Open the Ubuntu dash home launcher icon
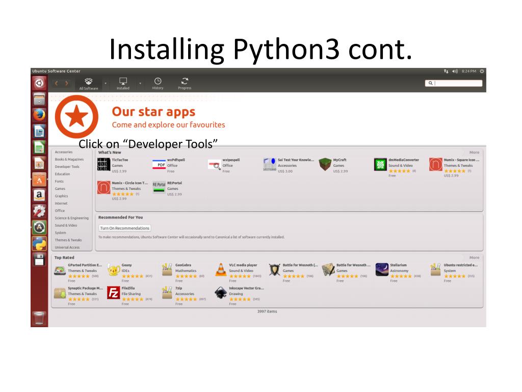522x392 pixels. click(39, 83)
